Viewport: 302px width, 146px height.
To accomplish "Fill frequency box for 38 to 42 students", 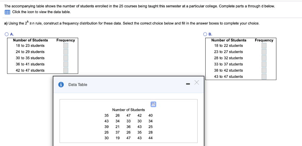I will 264,70.
